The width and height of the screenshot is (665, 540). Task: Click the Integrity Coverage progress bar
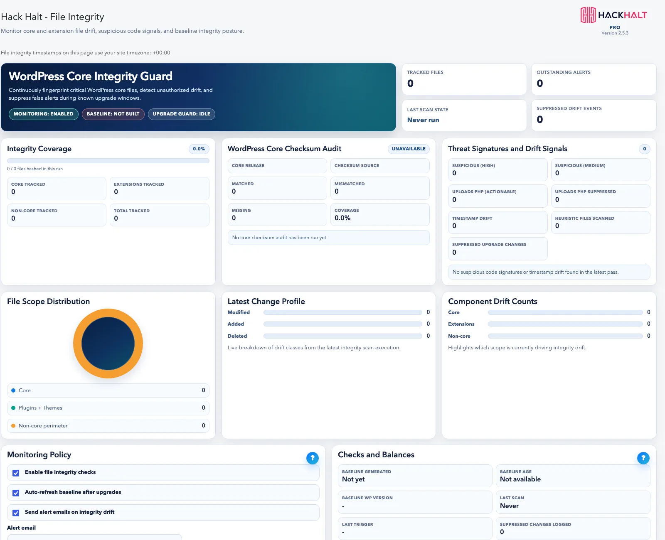[108, 161]
